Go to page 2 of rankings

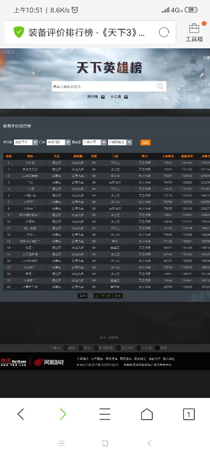click(x=96, y=296)
